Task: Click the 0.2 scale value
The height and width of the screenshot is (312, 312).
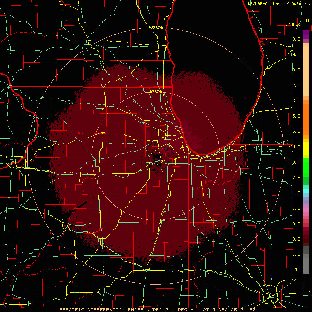Action: pos(296,224)
